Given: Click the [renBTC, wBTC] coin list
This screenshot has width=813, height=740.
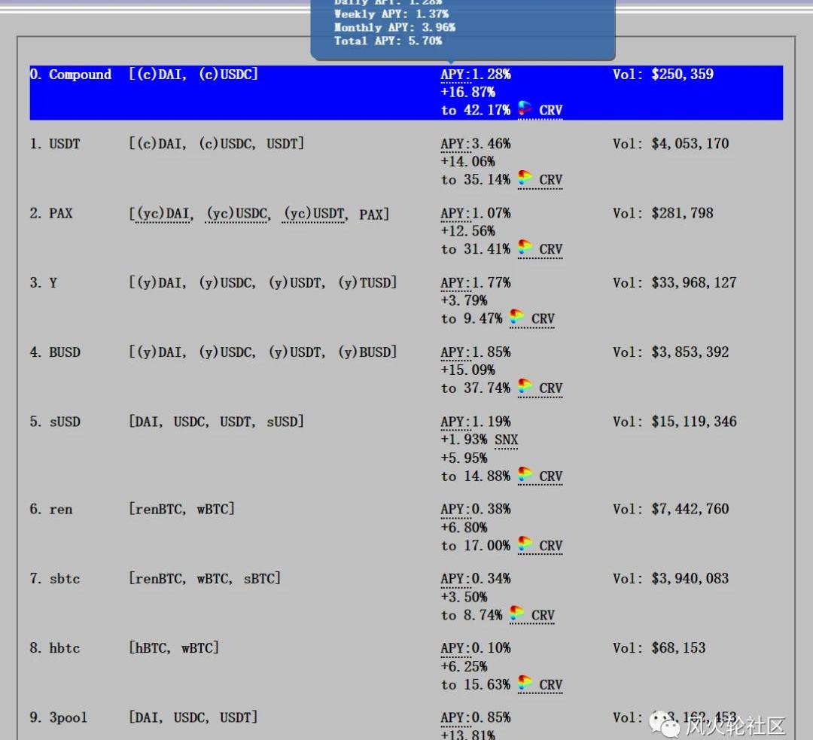Looking at the screenshot, I should click(x=182, y=509).
